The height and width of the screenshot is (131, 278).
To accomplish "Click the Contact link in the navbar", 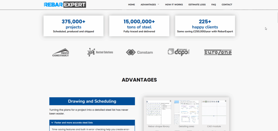I will [227, 5].
